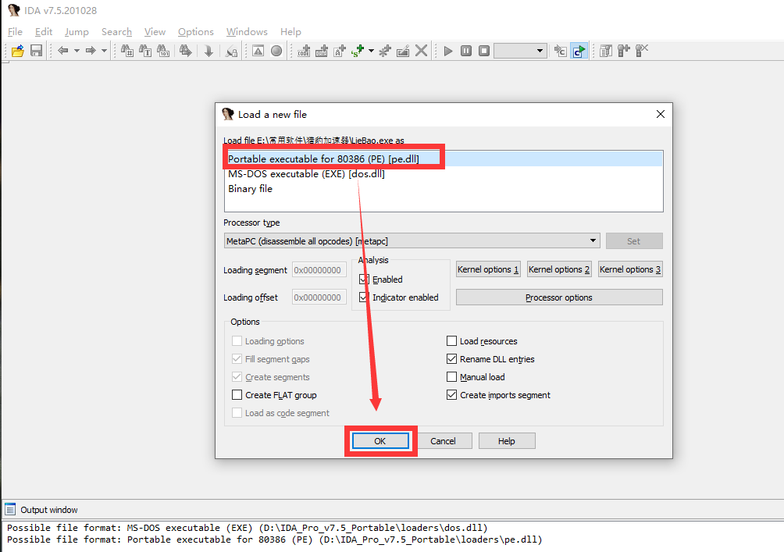Click Kernel options 2 button
784x552 pixels.
[x=559, y=269]
